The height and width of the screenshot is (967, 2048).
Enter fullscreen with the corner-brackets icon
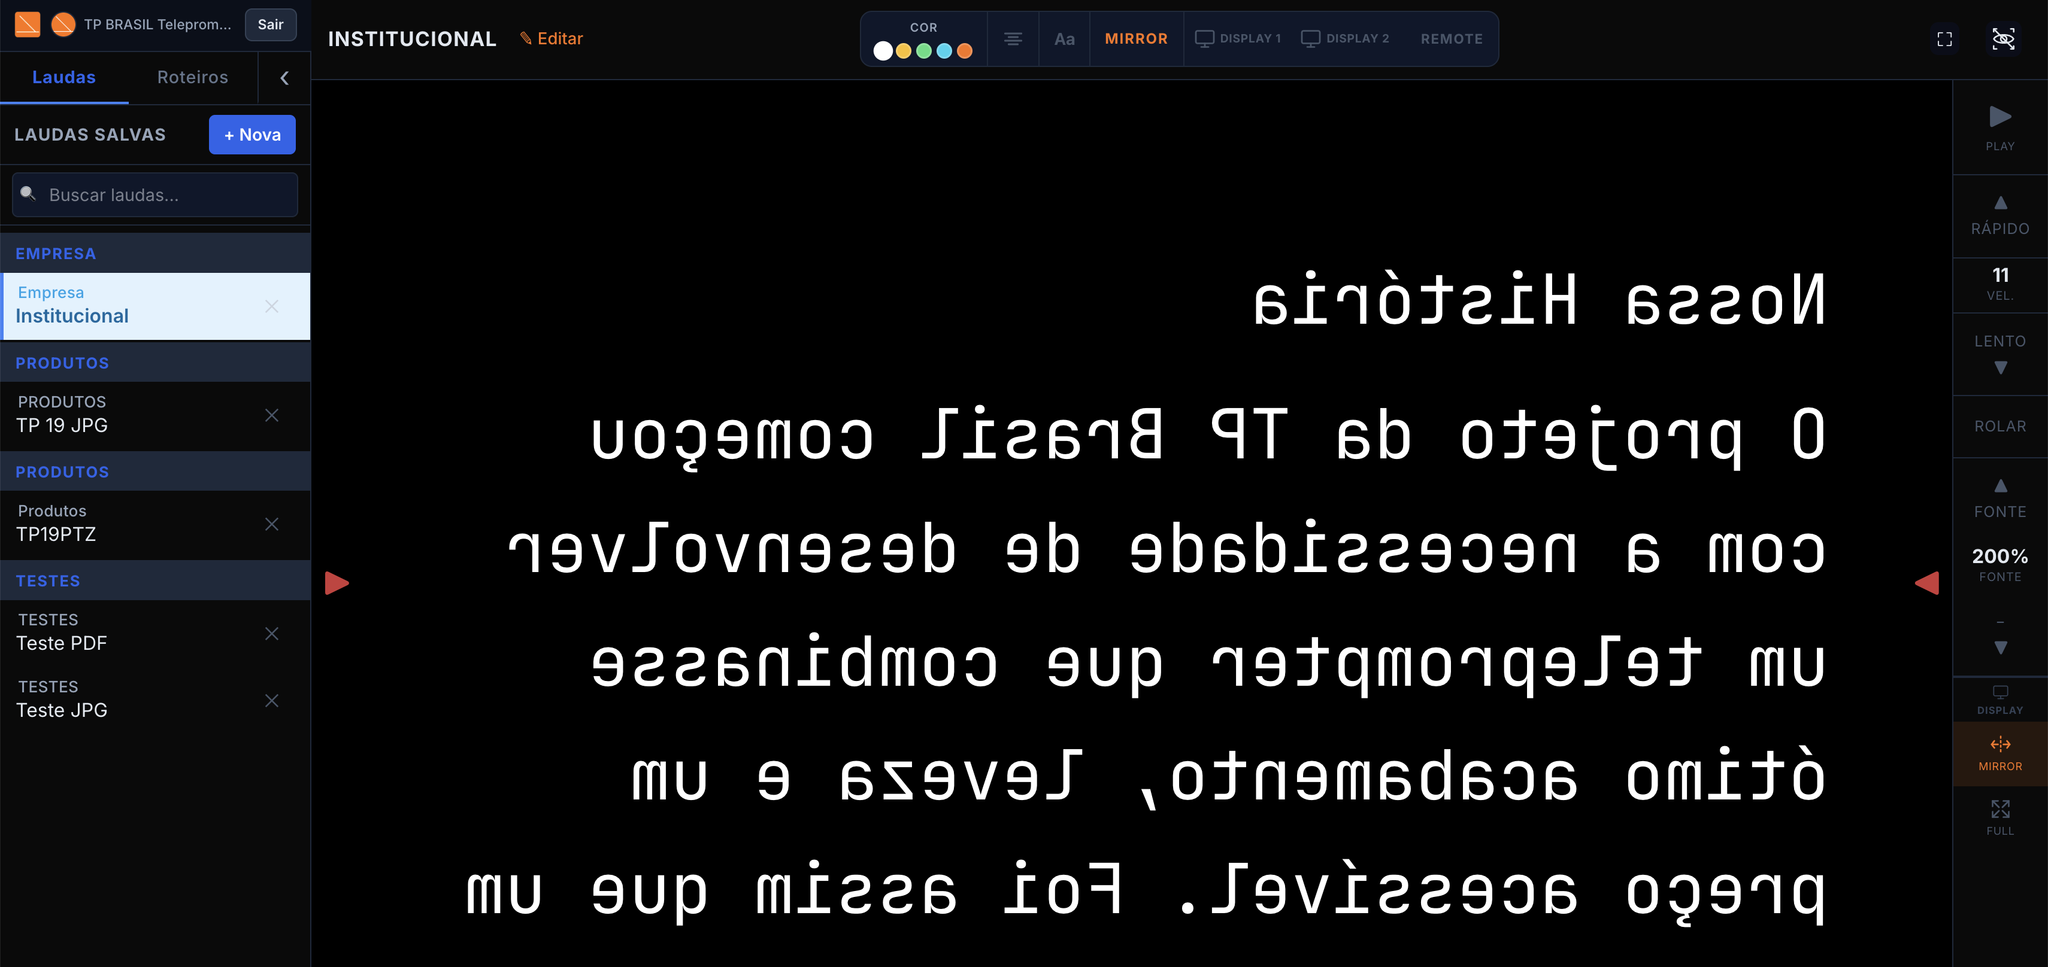point(1944,39)
